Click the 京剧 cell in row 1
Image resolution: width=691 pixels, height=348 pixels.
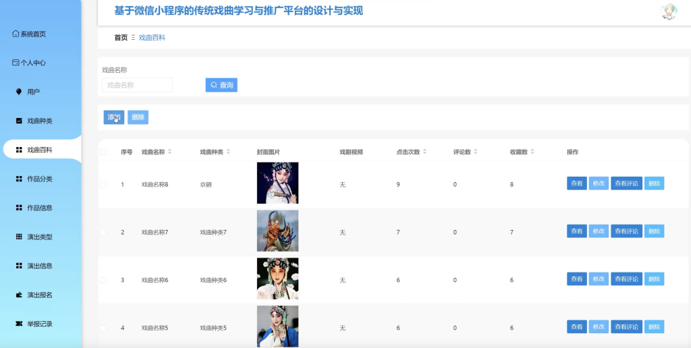point(206,185)
